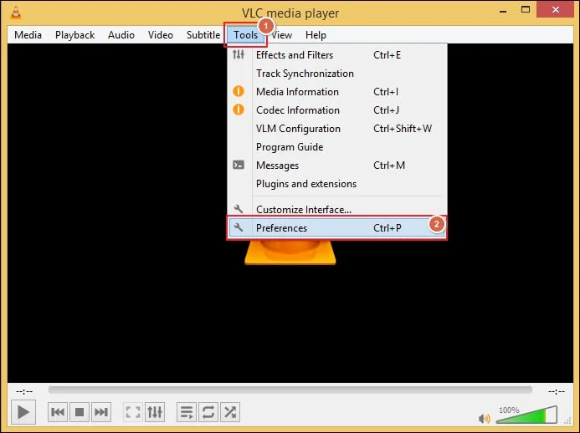The image size is (580, 433).
Task: Open the Media menu
Action: [28, 35]
